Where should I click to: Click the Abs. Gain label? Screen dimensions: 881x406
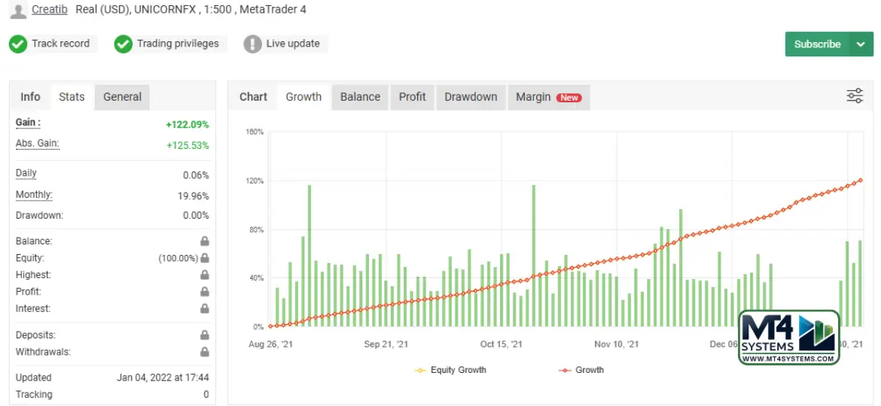pyautogui.click(x=37, y=144)
